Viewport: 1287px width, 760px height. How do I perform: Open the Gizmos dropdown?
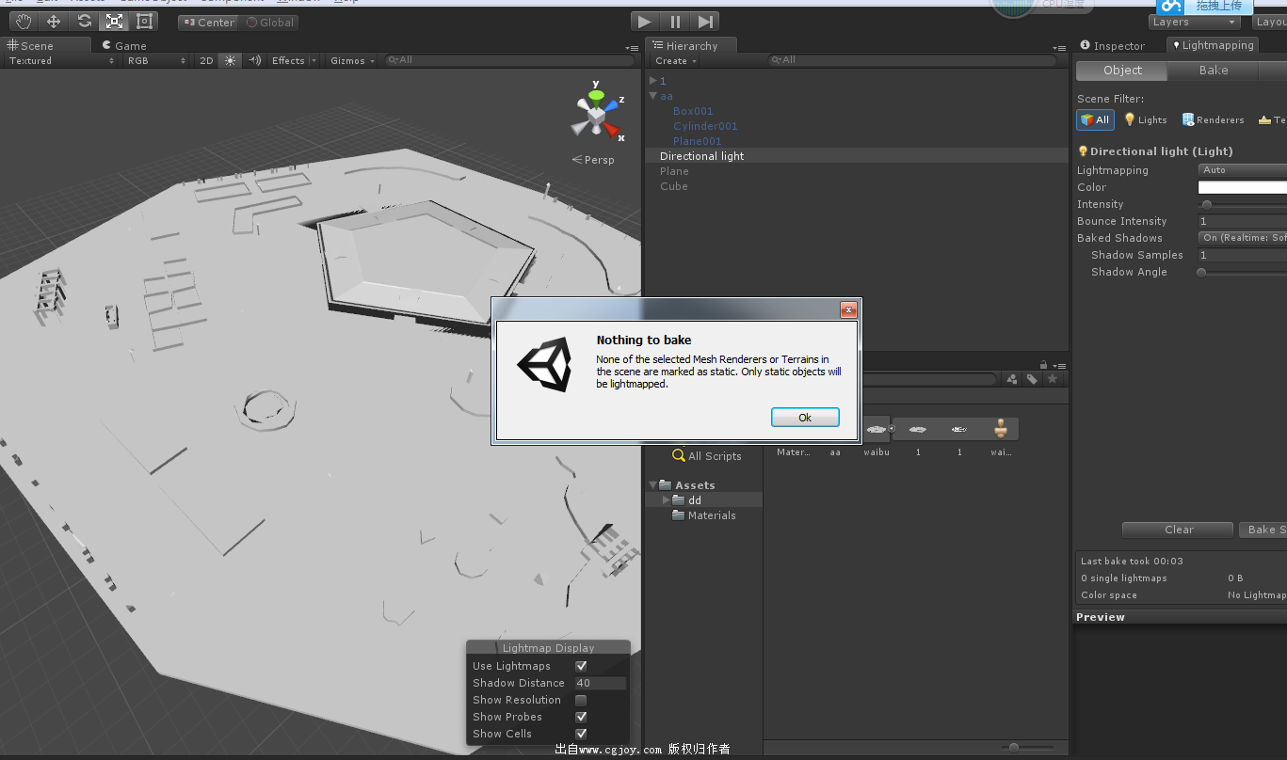point(352,60)
